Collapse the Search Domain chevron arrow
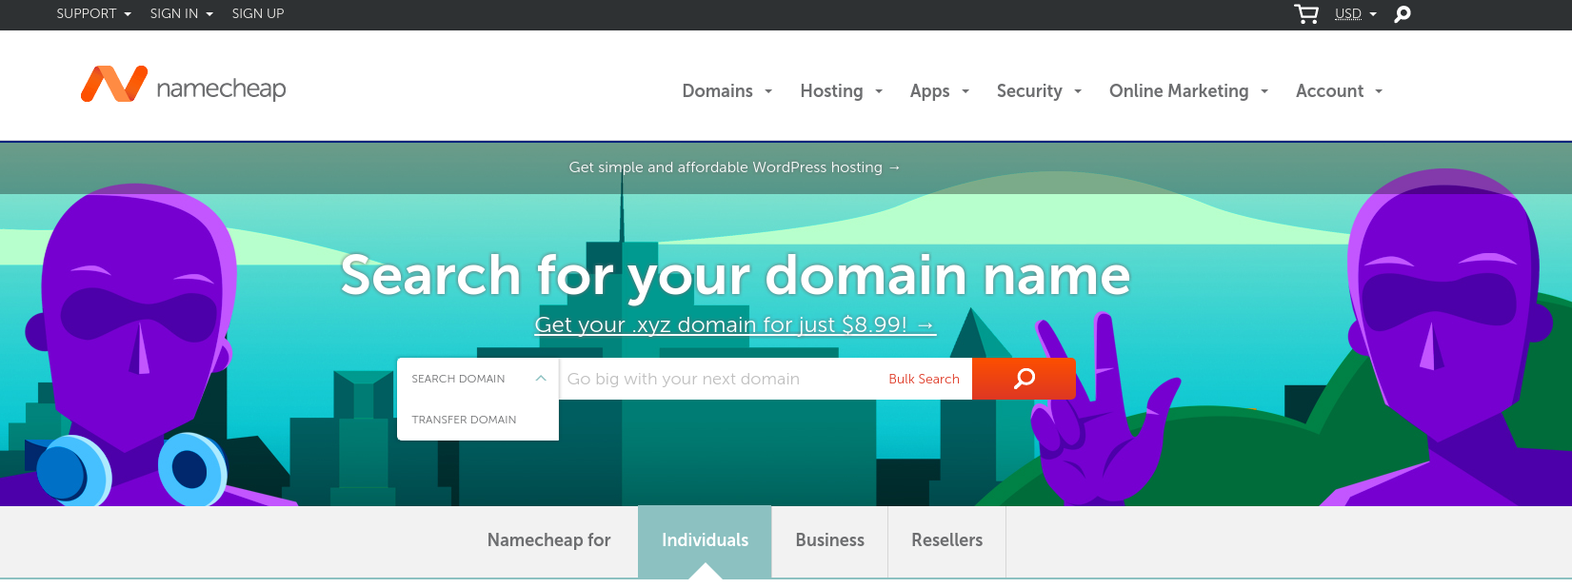Image resolution: width=1572 pixels, height=588 pixels. 541,379
